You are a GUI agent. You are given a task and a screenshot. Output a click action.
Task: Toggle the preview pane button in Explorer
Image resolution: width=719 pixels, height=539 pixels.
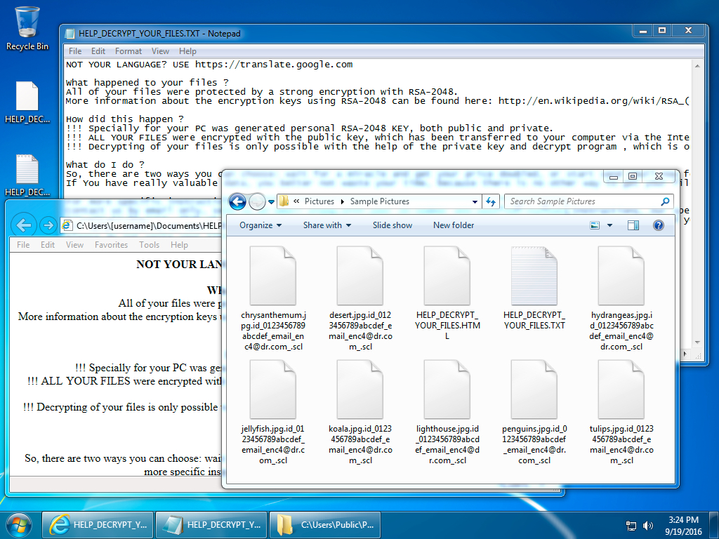633,225
